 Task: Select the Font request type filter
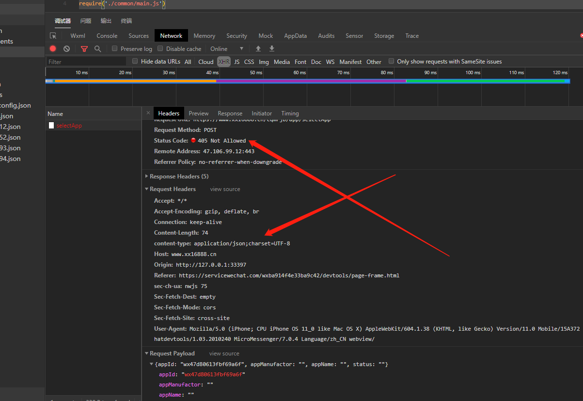pos(300,62)
